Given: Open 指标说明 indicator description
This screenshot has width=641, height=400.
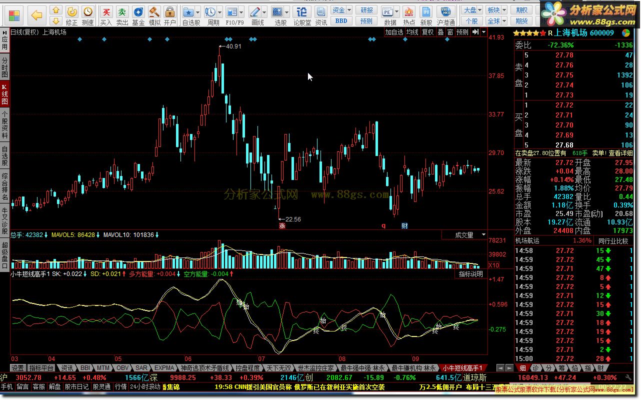Looking at the screenshot, I should (471, 274).
